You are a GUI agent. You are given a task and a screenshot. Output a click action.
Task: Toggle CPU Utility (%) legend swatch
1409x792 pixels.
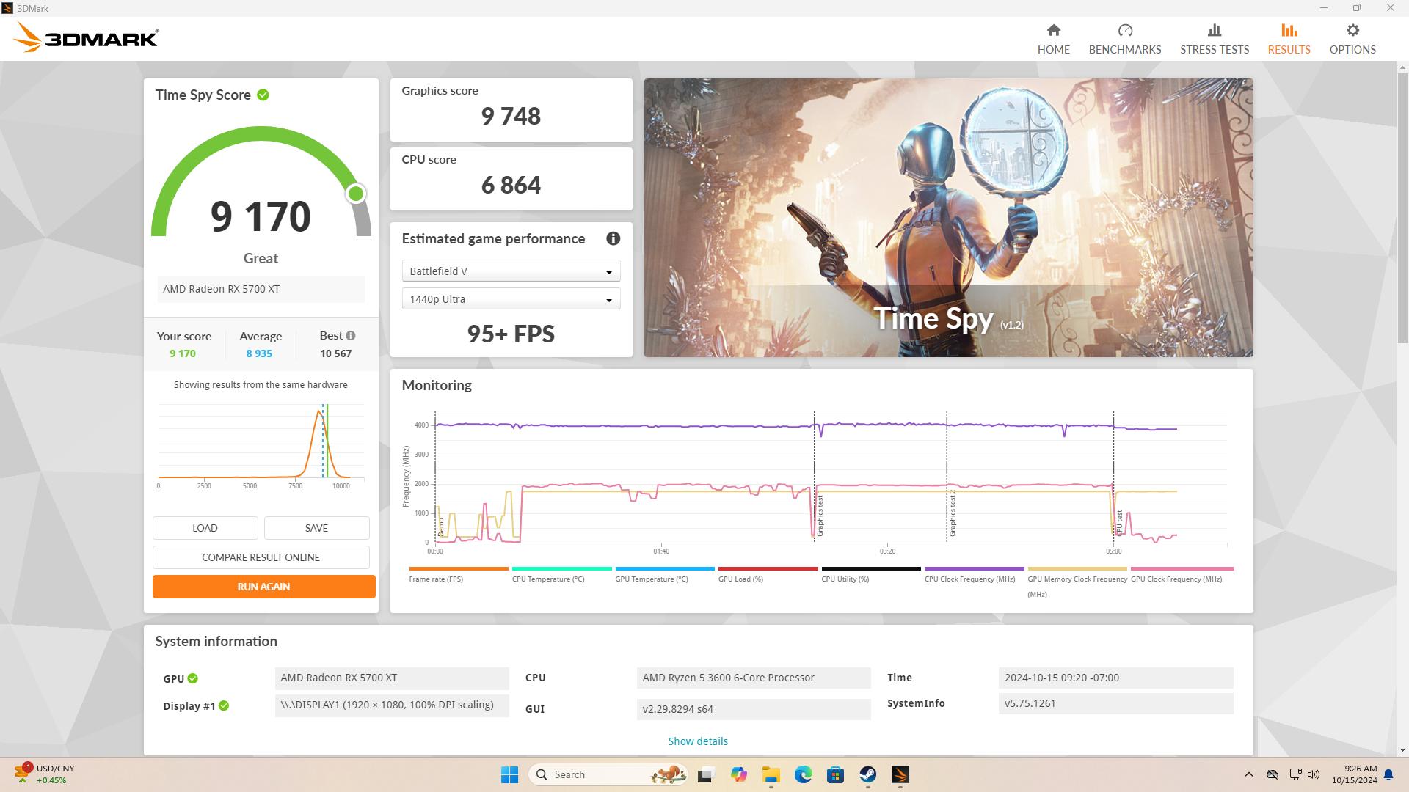tap(871, 568)
